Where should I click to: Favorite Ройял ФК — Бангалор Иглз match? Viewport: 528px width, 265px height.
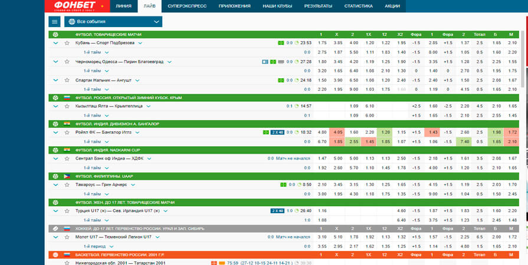(x=67, y=132)
